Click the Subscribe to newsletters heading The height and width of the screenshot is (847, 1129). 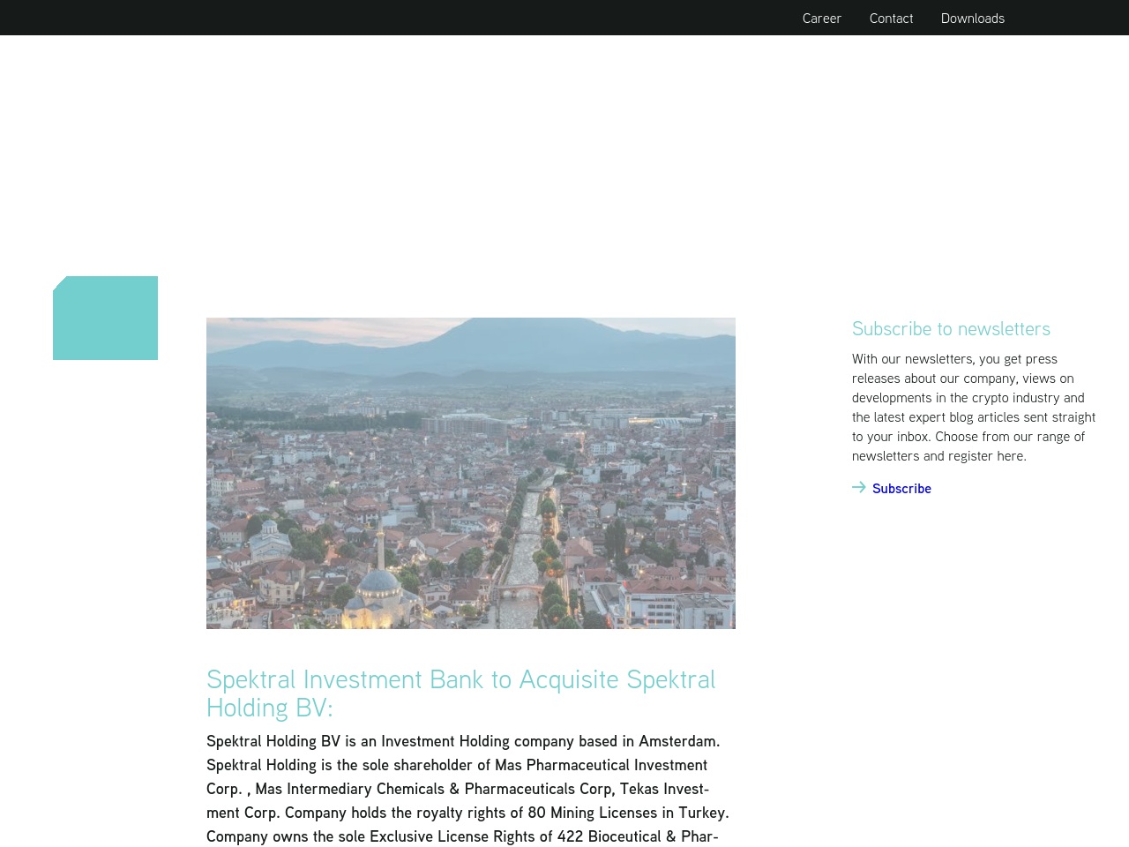951,328
